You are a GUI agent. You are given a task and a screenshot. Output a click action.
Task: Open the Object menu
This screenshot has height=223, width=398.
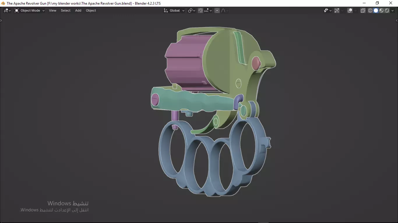(x=91, y=10)
